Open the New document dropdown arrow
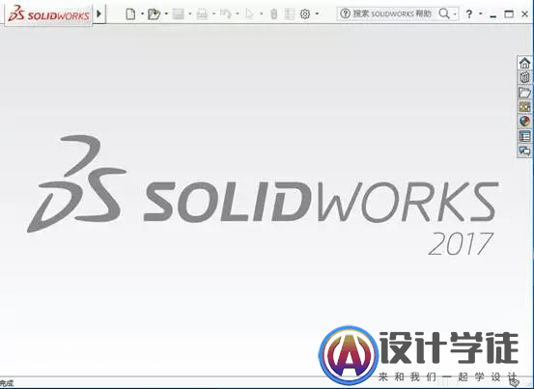The height and width of the screenshot is (389, 534). point(142,14)
